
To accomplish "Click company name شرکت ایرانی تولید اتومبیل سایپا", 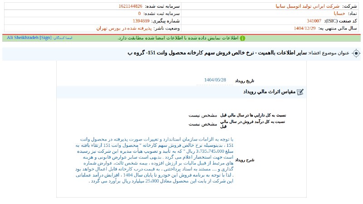I will (x=308, y=6).
